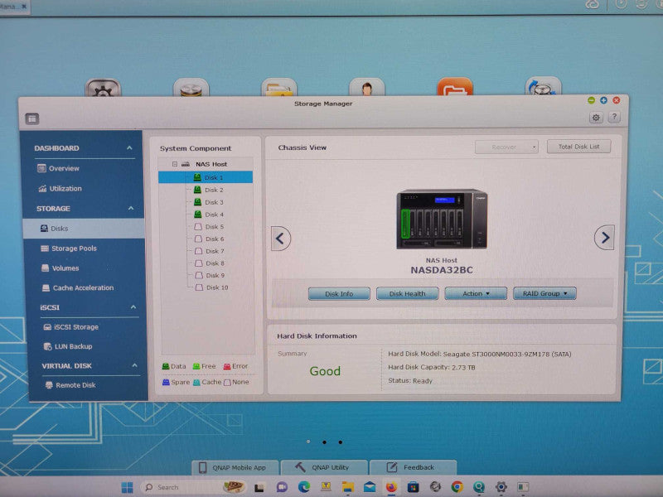This screenshot has height=497, width=663.
Task: Open Storage Manager settings gear icon
Action: point(596,118)
